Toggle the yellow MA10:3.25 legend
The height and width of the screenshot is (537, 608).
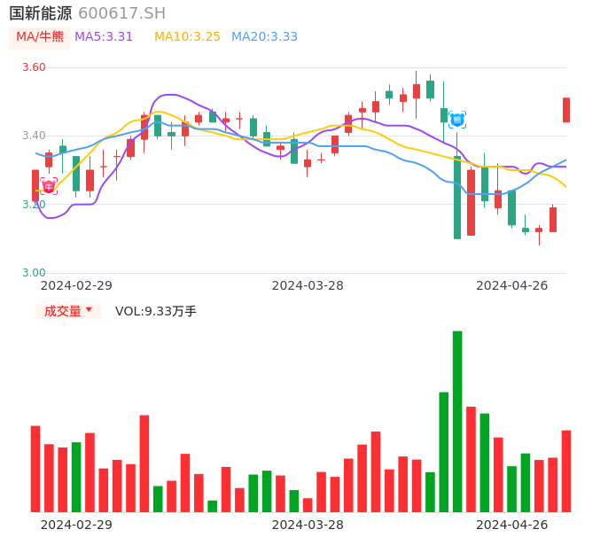point(187,37)
